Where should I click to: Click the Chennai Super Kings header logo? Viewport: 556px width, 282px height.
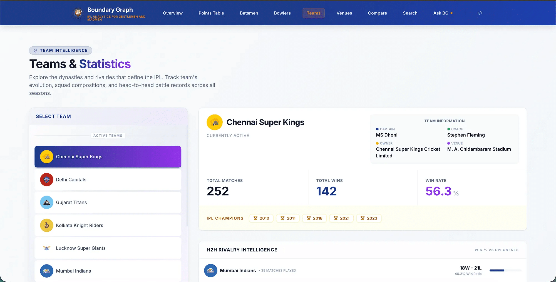tap(215, 122)
